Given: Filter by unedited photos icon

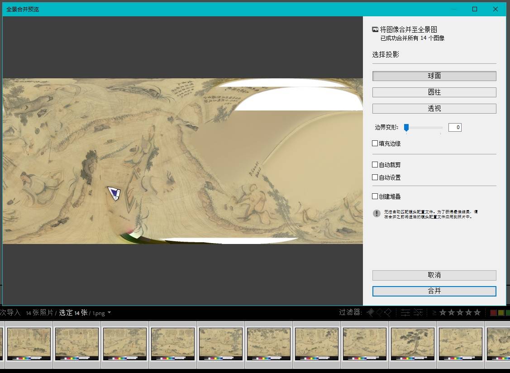Looking at the screenshot, I should pyautogui.click(x=418, y=312).
